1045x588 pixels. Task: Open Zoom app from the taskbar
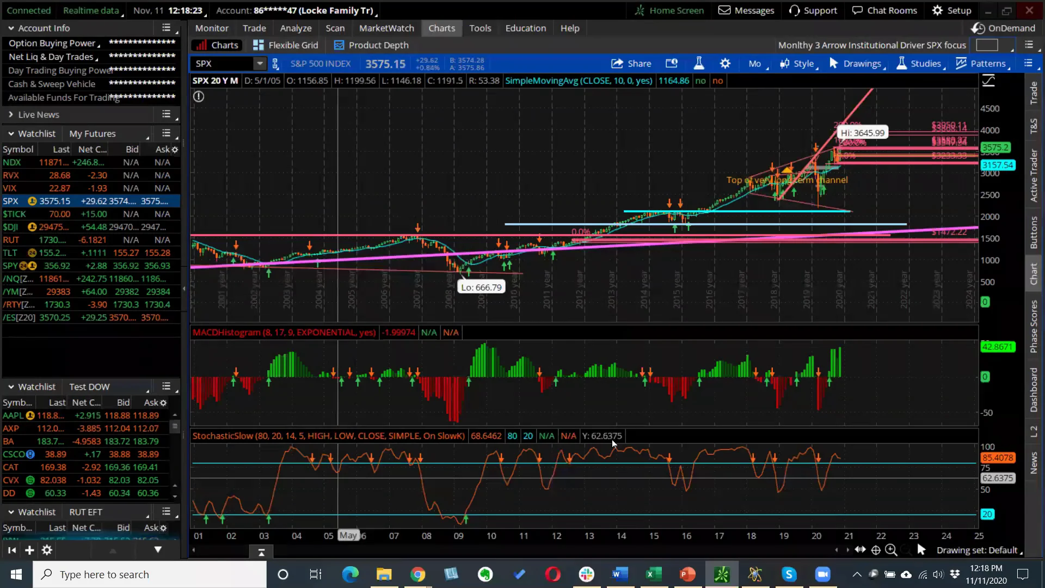coord(822,574)
